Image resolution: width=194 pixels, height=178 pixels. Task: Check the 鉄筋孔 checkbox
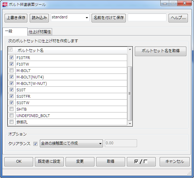[x=12, y=122]
